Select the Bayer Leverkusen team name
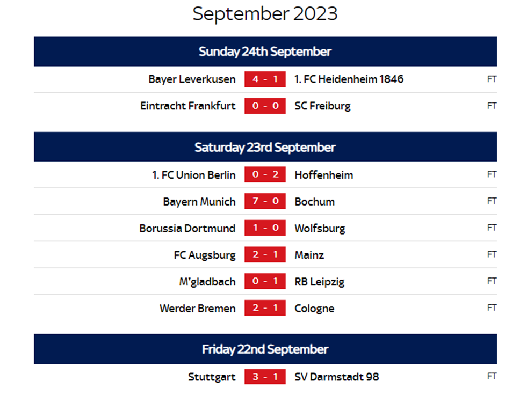 click(x=192, y=79)
